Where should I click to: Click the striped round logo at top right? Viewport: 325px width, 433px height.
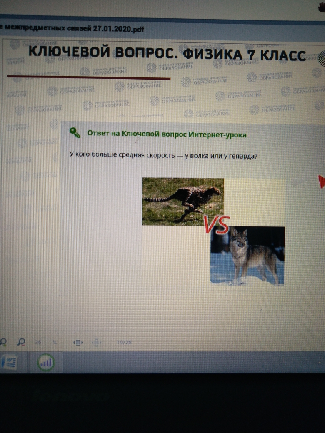coord(321,57)
